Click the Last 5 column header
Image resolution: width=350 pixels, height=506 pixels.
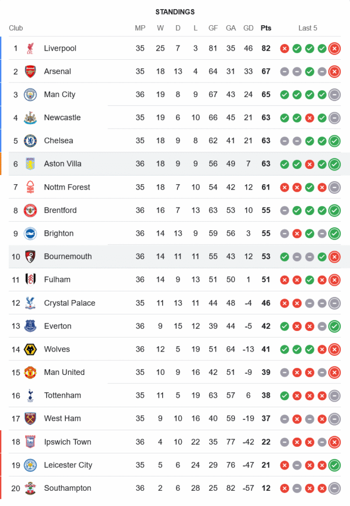coord(307,28)
